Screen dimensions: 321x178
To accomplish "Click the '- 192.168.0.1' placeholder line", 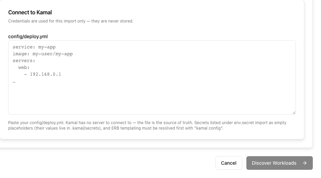I will 43,74.
